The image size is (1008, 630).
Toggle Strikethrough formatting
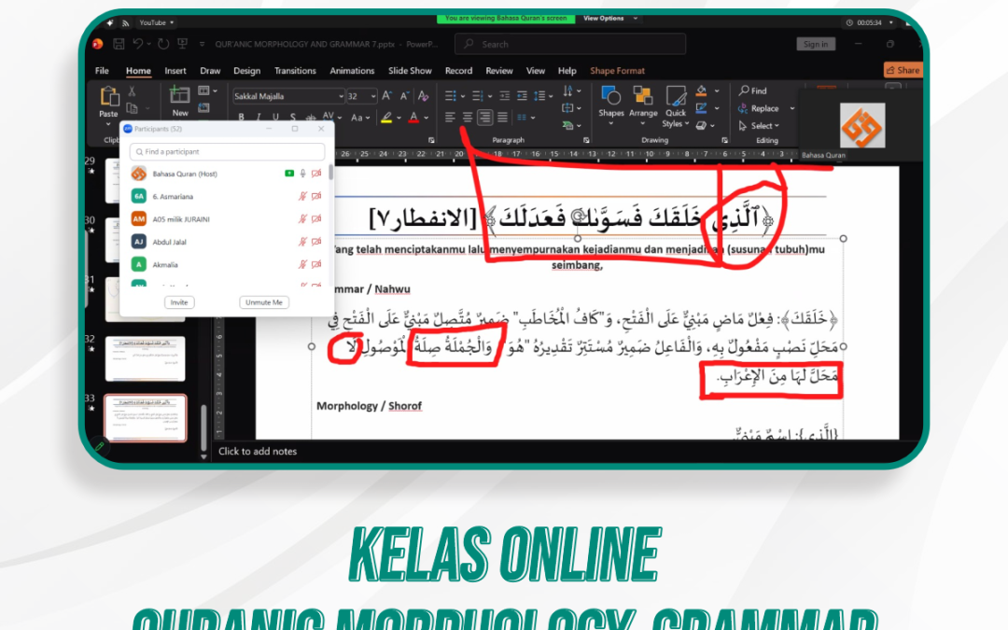311,118
